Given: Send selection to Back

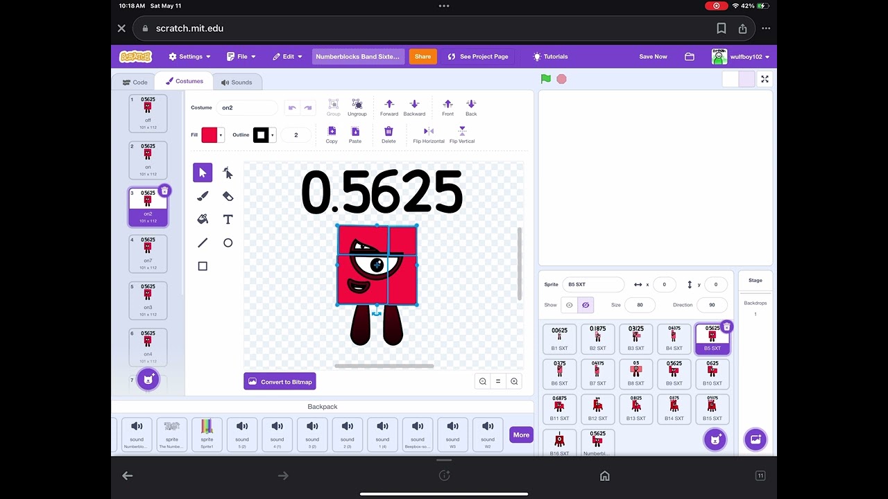Looking at the screenshot, I should (x=471, y=107).
